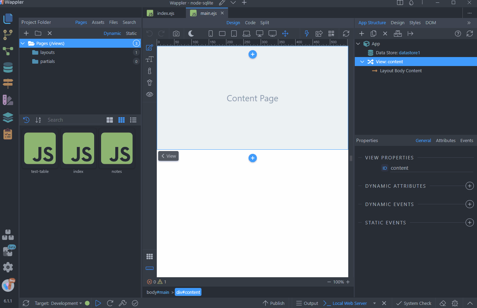Open the Styles panel tab
This screenshot has height=308, width=477.
415,23
